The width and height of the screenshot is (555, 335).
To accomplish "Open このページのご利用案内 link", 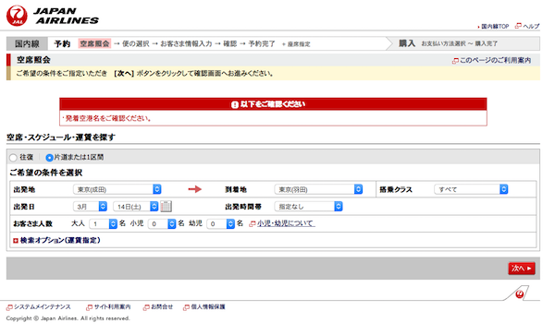I will pos(495,60).
